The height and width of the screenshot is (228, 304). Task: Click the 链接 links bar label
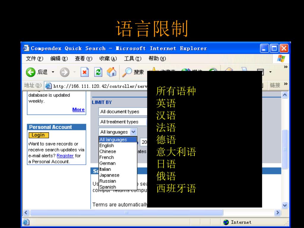point(275,85)
